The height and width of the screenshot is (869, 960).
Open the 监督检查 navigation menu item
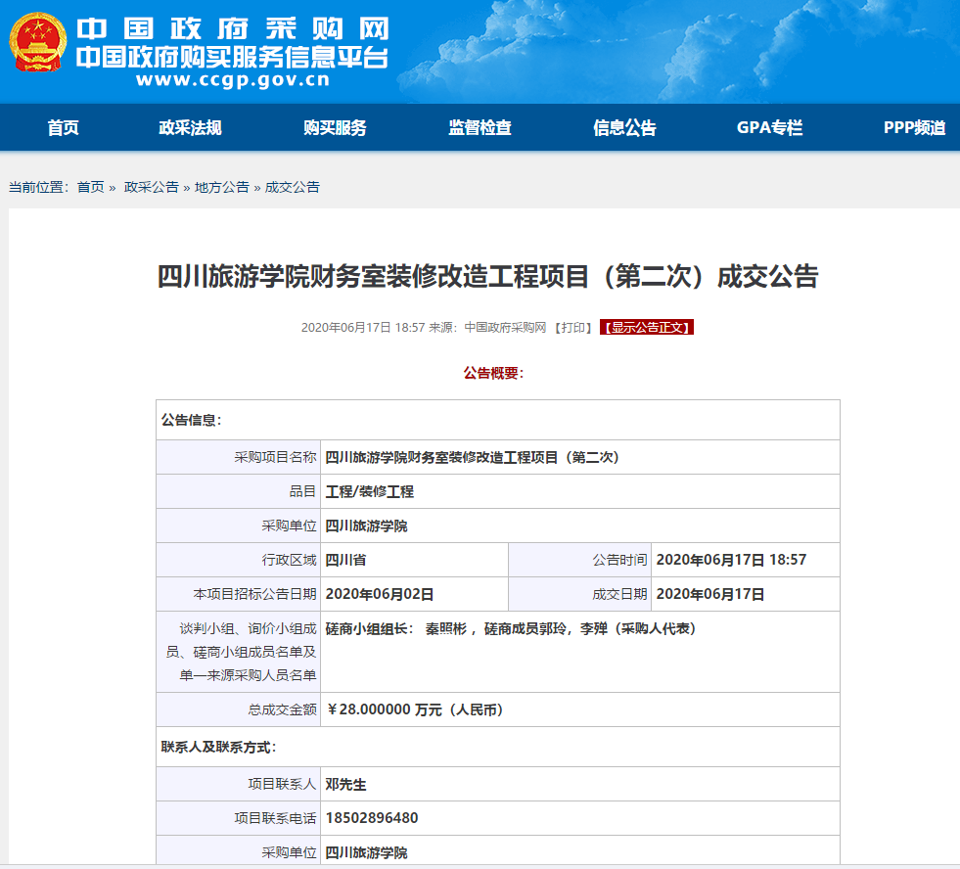(480, 127)
